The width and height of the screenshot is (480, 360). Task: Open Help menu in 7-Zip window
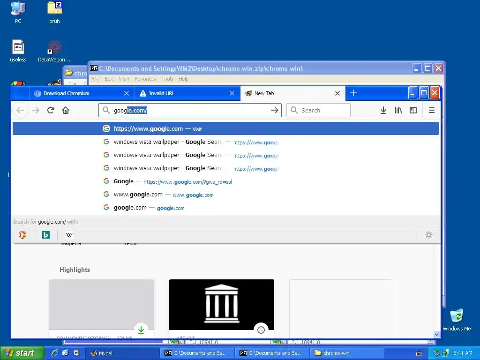point(183,79)
